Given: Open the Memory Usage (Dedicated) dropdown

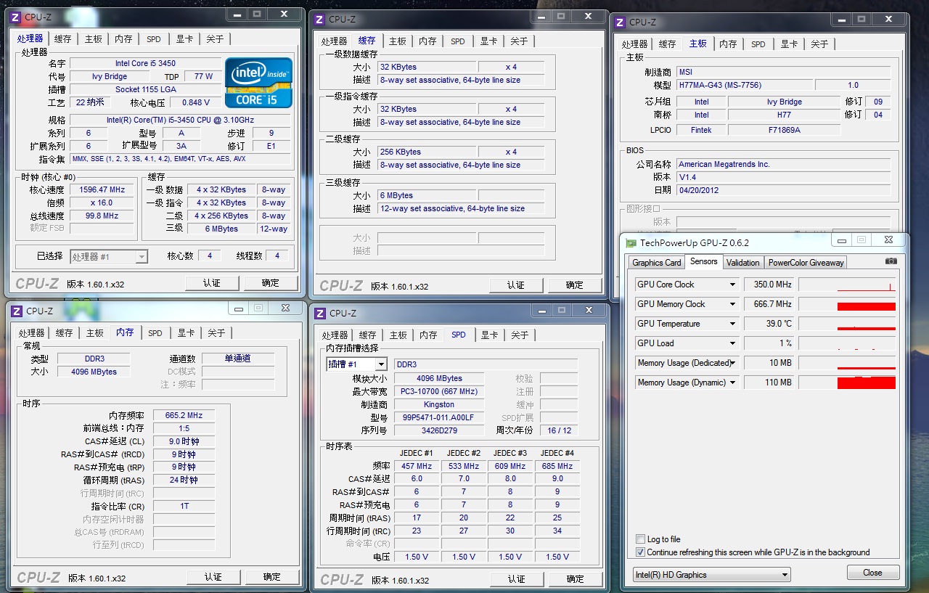Looking at the screenshot, I should 732,363.
